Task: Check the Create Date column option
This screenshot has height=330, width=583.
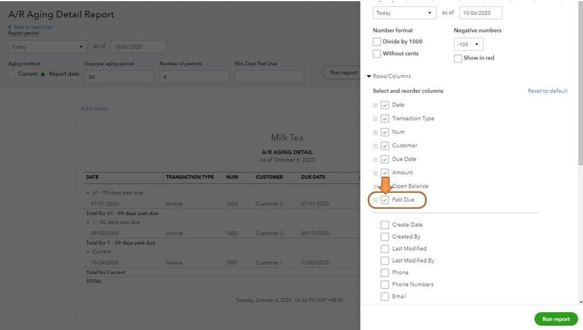Action: click(385, 225)
